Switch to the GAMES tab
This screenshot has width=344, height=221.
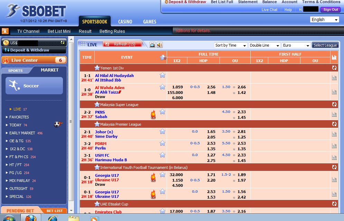coord(150,22)
